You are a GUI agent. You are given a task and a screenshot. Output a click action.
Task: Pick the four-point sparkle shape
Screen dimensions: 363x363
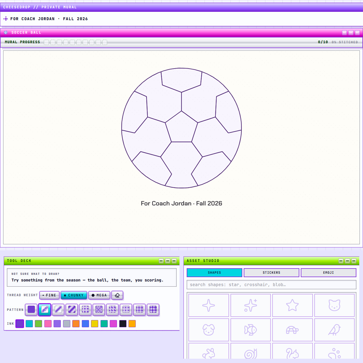209,305
